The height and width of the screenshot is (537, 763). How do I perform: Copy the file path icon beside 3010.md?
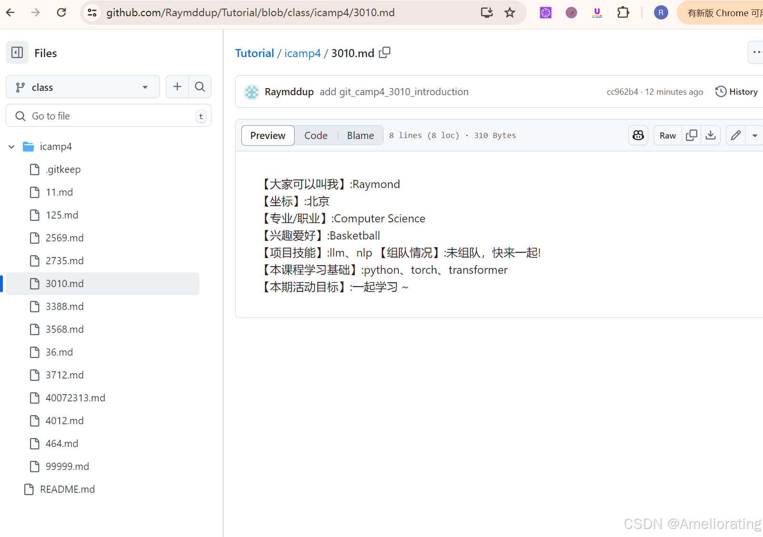tap(384, 52)
